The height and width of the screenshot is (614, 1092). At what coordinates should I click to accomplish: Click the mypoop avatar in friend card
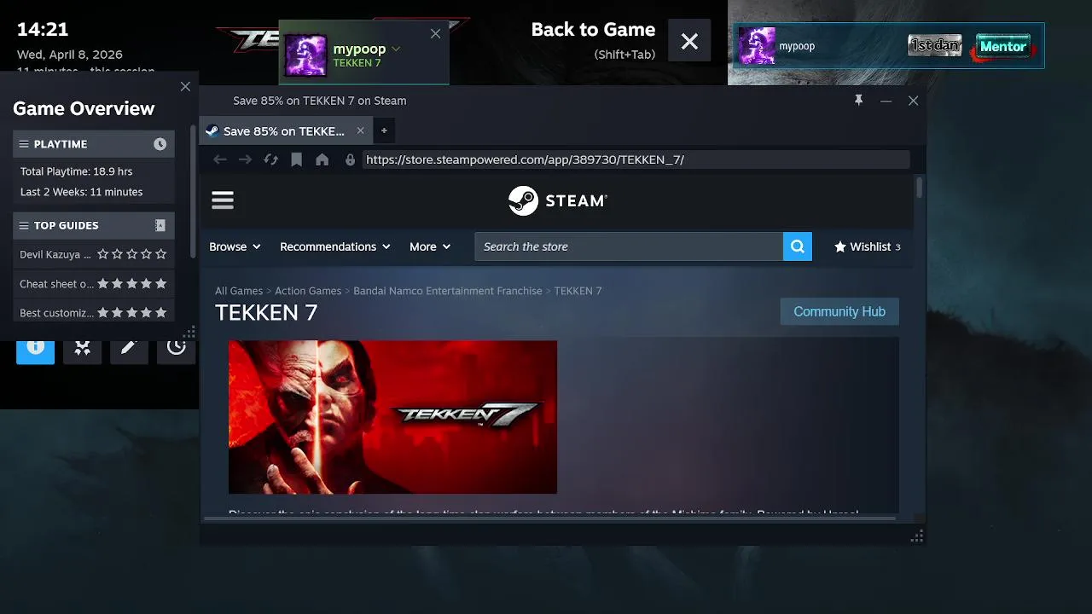pyautogui.click(x=305, y=55)
